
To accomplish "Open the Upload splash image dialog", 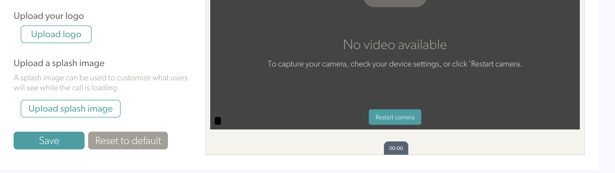I will 71,109.
